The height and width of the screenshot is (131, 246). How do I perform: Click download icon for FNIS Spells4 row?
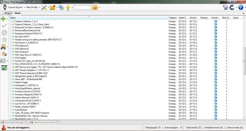[215, 58]
